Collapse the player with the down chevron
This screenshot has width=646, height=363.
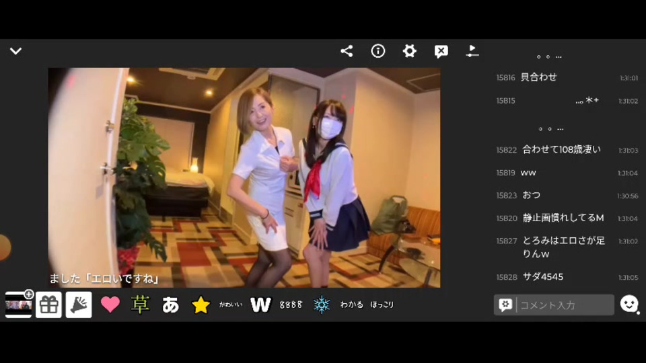click(x=15, y=51)
